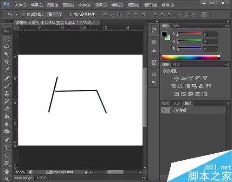232x182 pixels.
Task: Select the Paint Bucket tool
Action: 6,116
